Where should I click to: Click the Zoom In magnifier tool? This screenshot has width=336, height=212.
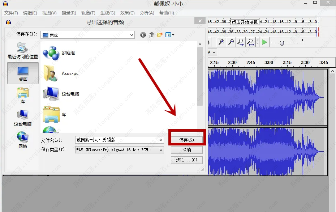click(x=221, y=42)
